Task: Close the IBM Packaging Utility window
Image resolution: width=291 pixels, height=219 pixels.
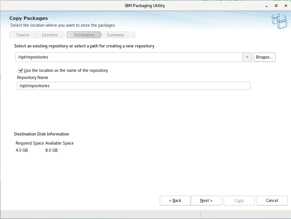Action: tap(286, 6)
